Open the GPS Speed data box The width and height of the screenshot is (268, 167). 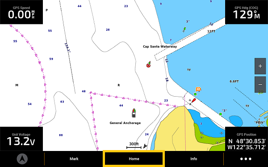pos(21,12)
